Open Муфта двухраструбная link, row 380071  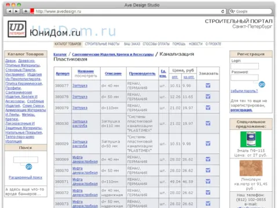click(x=85, y=181)
